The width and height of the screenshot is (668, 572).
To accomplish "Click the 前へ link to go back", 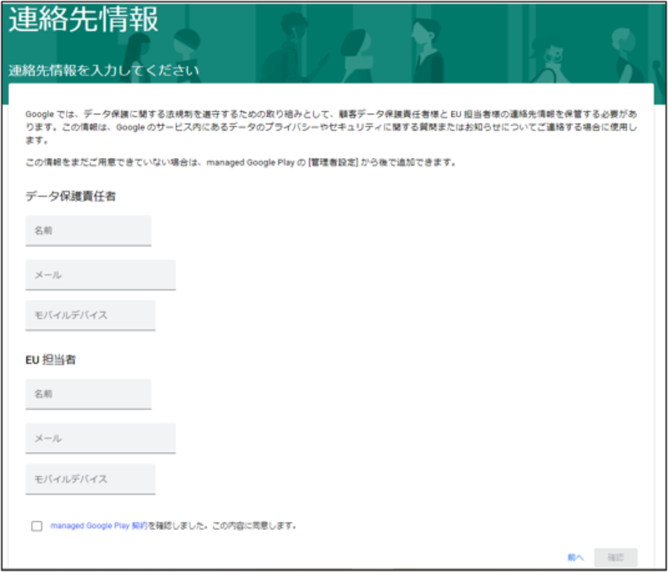I will (575, 557).
